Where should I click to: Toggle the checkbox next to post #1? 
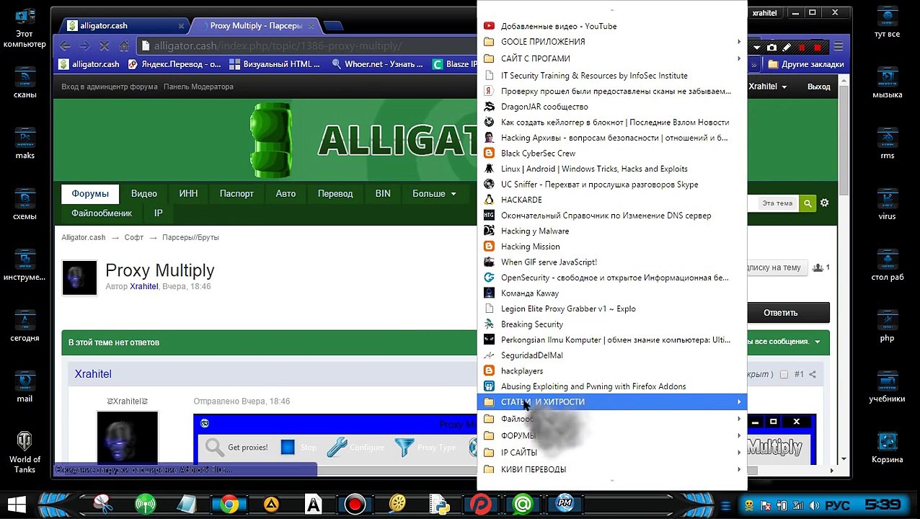(784, 374)
